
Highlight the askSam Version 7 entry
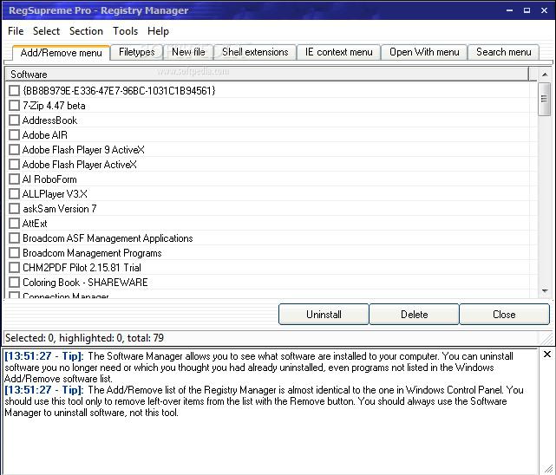click(59, 209)
